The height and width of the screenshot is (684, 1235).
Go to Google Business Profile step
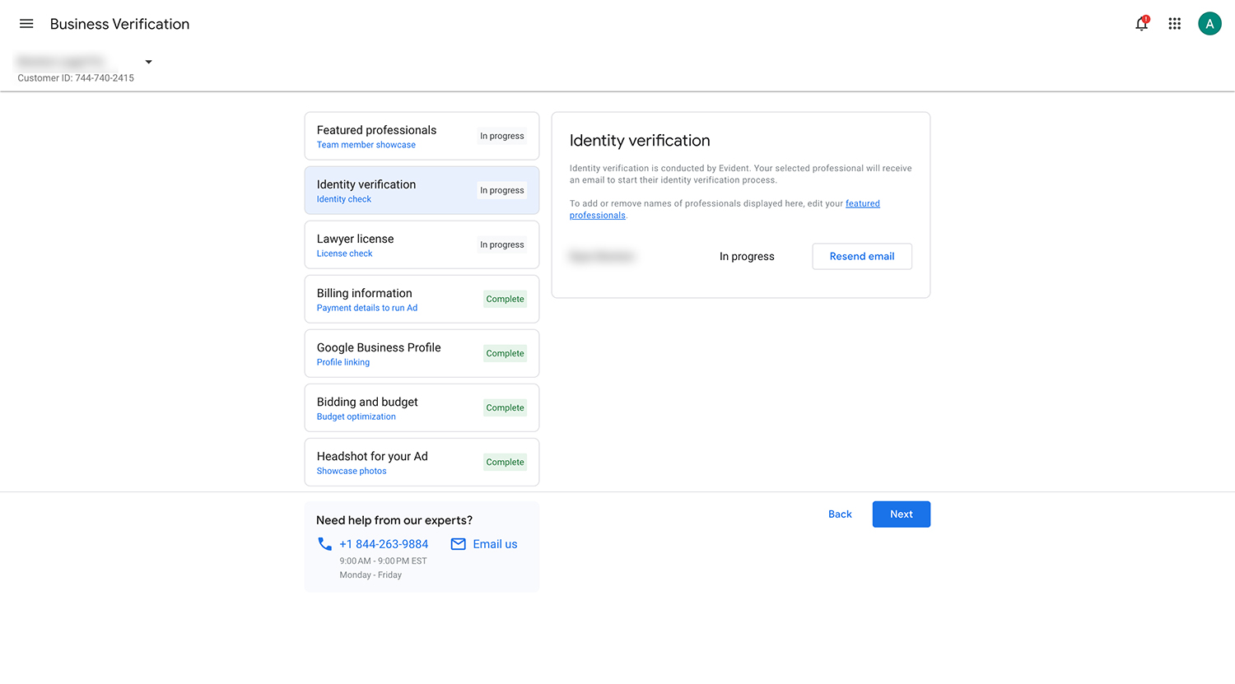pos(422,353)
